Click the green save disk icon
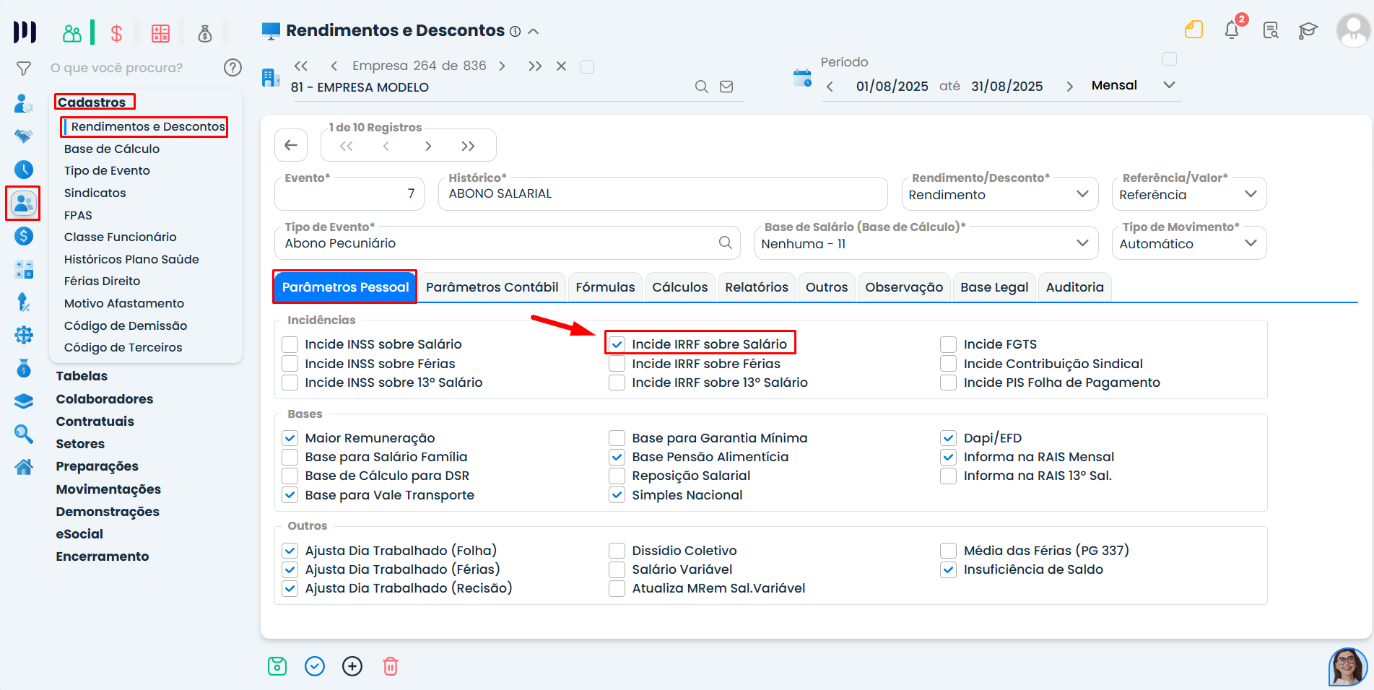The height and width of the screenshot is (690, 1374). click(277, 666)
